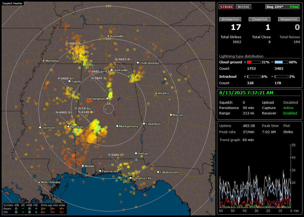304x217 pixels.
Task: Click the 8/13/2025 7:37:21 AM timestamp
Action: [246, 93]
